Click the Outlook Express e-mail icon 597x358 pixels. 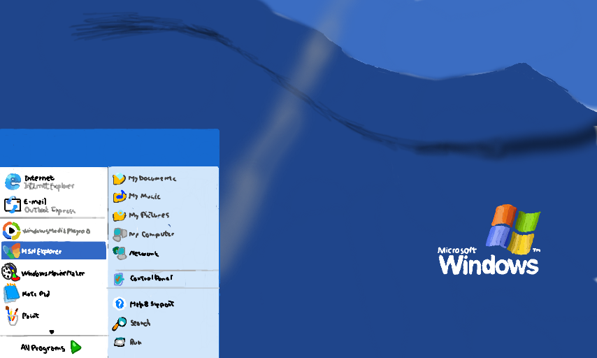pos(12,204)
